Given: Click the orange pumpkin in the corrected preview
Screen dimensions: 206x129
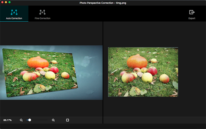Looking at the screenshot, I should [x=137, y=61].
